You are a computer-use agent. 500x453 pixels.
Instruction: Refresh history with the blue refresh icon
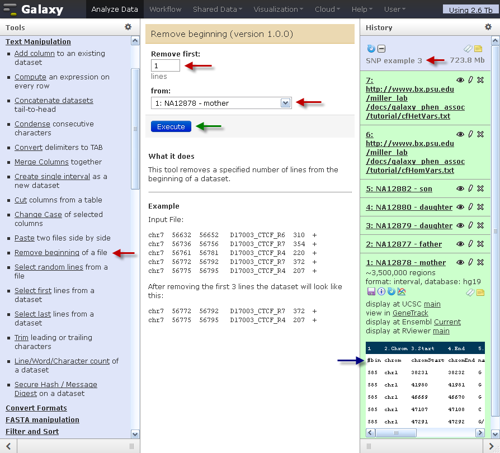[x=371, y=49]
